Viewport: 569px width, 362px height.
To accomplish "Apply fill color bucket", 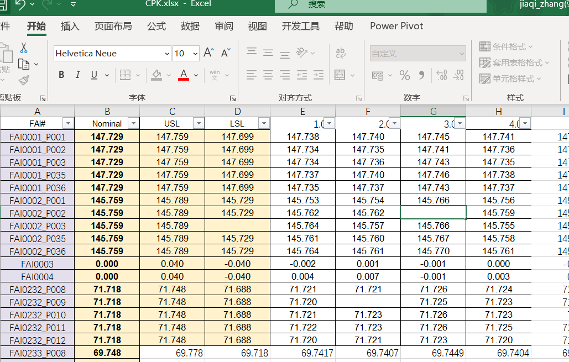I will (x=156, y=75).
